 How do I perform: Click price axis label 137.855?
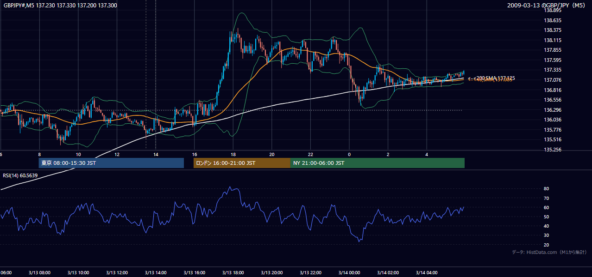(553, 50)
